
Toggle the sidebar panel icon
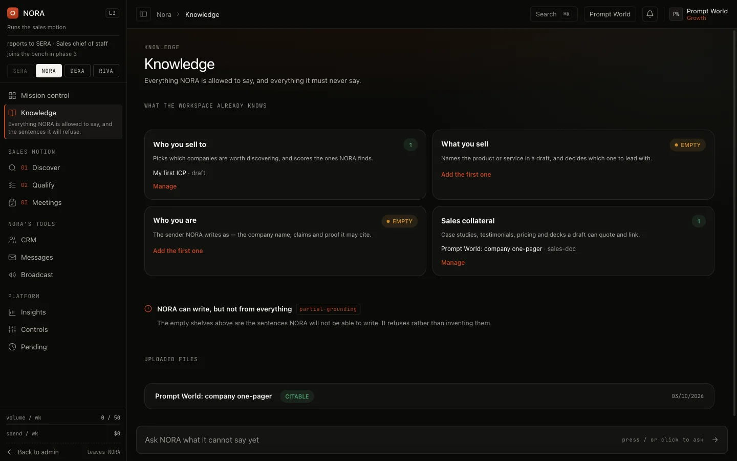(x=143, y=14)
